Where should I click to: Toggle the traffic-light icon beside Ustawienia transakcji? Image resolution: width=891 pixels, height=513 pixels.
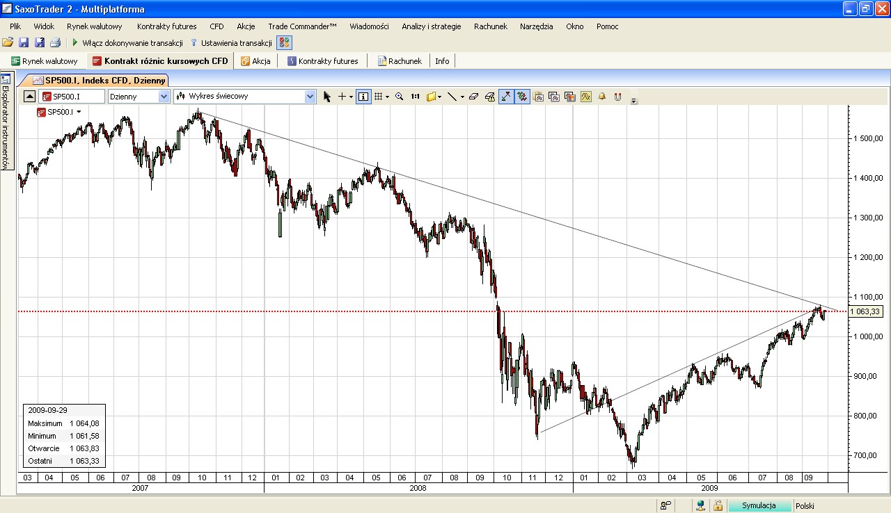tap(284, 43)
